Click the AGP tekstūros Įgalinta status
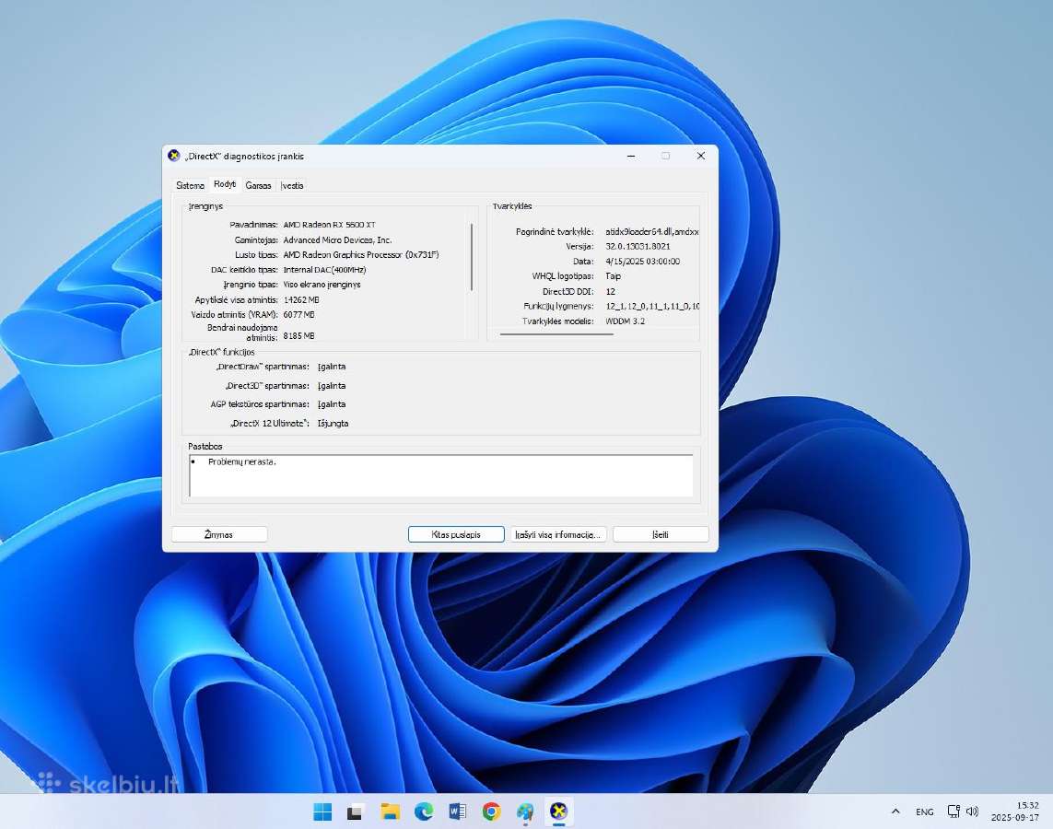The width and height of the screenshot is (1053, 829). click(332, 404)
